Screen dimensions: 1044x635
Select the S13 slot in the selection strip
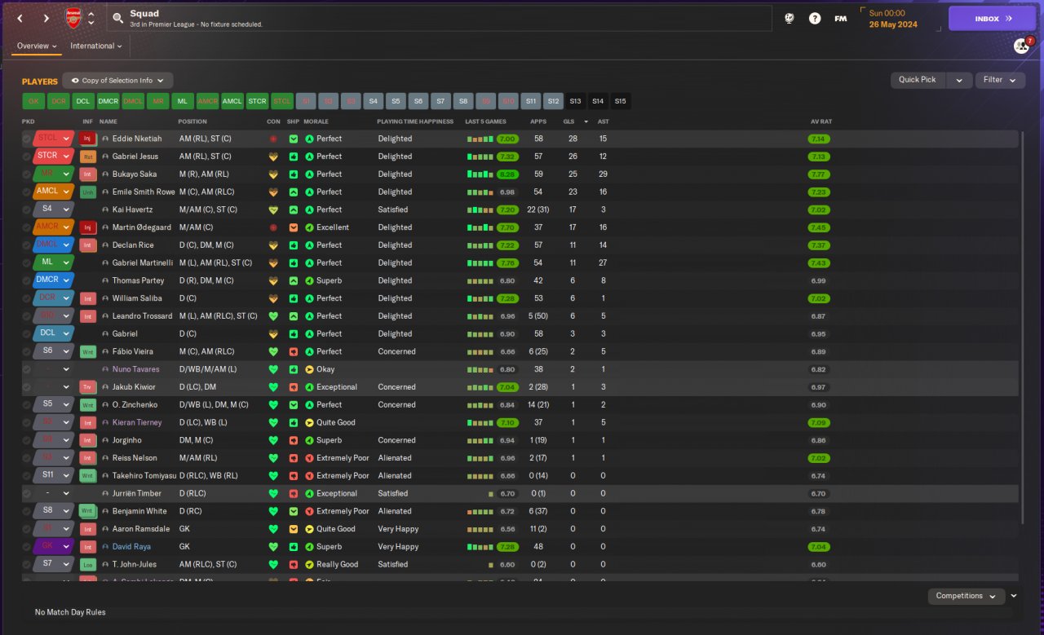[x=576, y=101]
